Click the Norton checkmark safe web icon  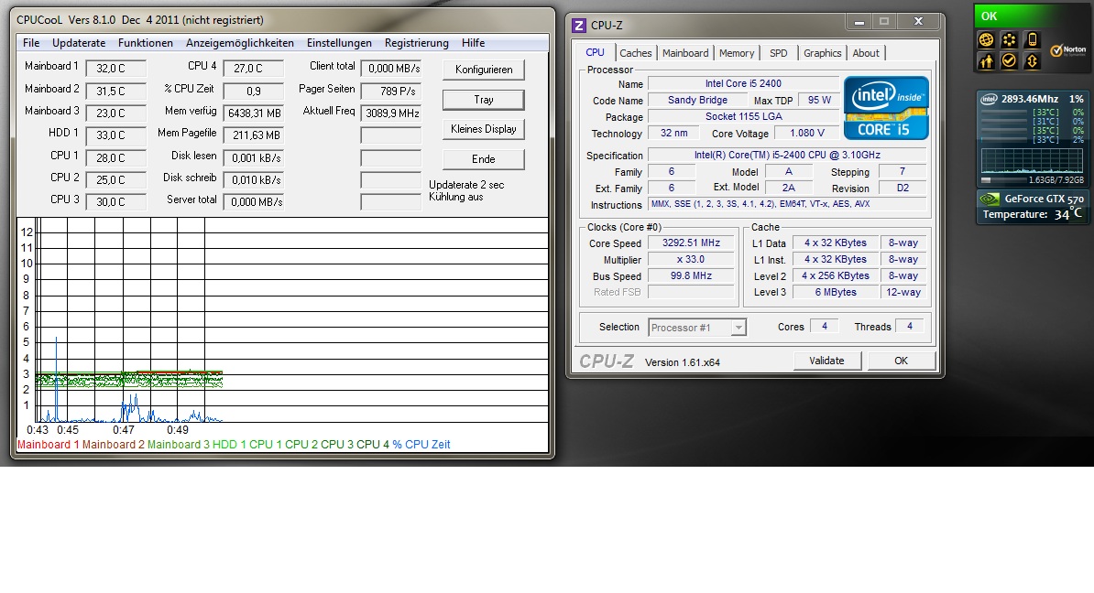[x=1009, y=61]
